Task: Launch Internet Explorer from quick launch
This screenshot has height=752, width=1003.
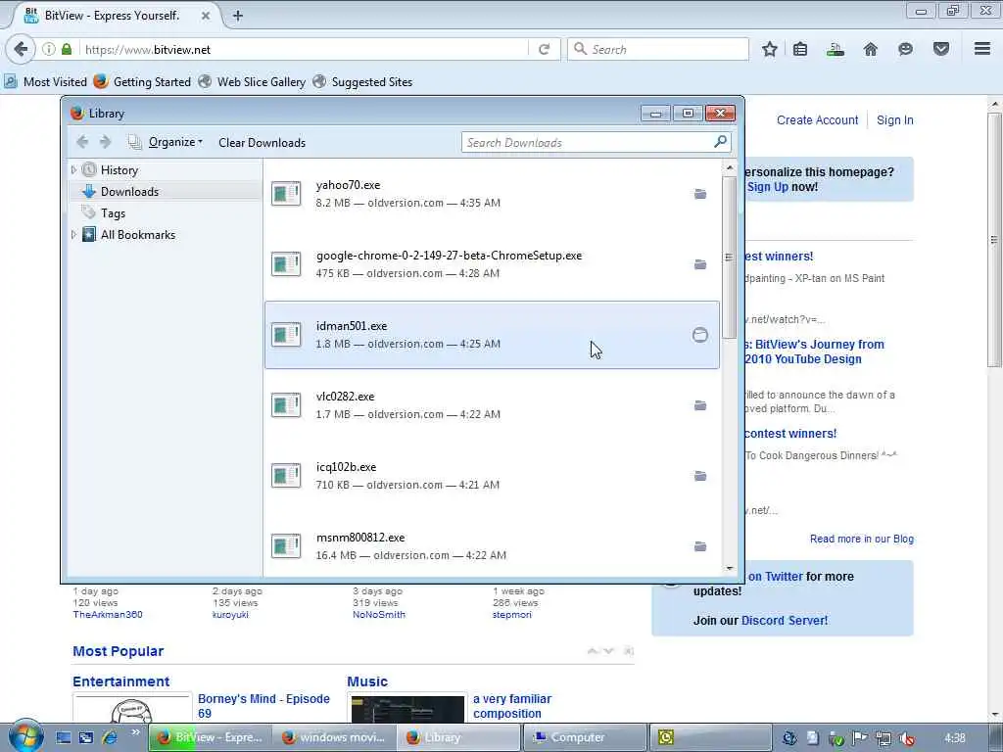Action: pos(110,737)
